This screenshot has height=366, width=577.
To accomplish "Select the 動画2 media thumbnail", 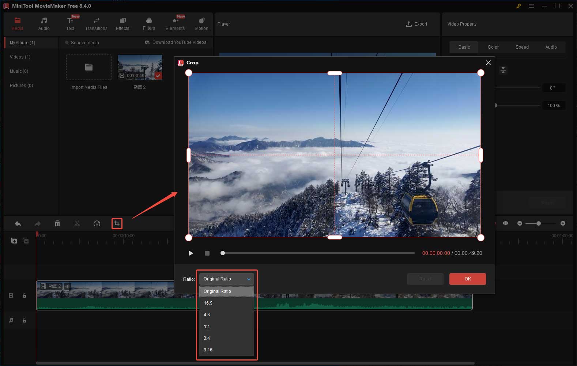I will pyautogui.click(x=140, y=67).
